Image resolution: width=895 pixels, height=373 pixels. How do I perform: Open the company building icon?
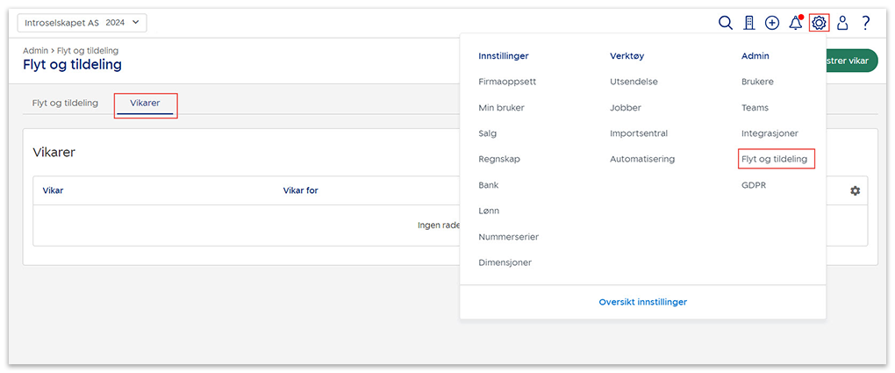click(x=748, y=24)
